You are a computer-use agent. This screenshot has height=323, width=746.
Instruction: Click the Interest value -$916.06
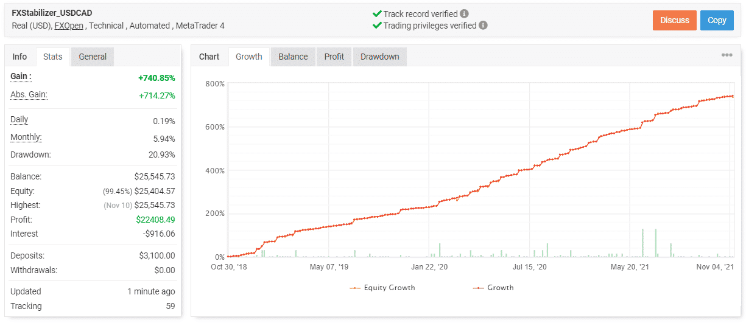(x=160, y=234)
